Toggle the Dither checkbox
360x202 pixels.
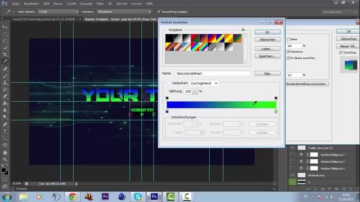[x=289, y=39]
